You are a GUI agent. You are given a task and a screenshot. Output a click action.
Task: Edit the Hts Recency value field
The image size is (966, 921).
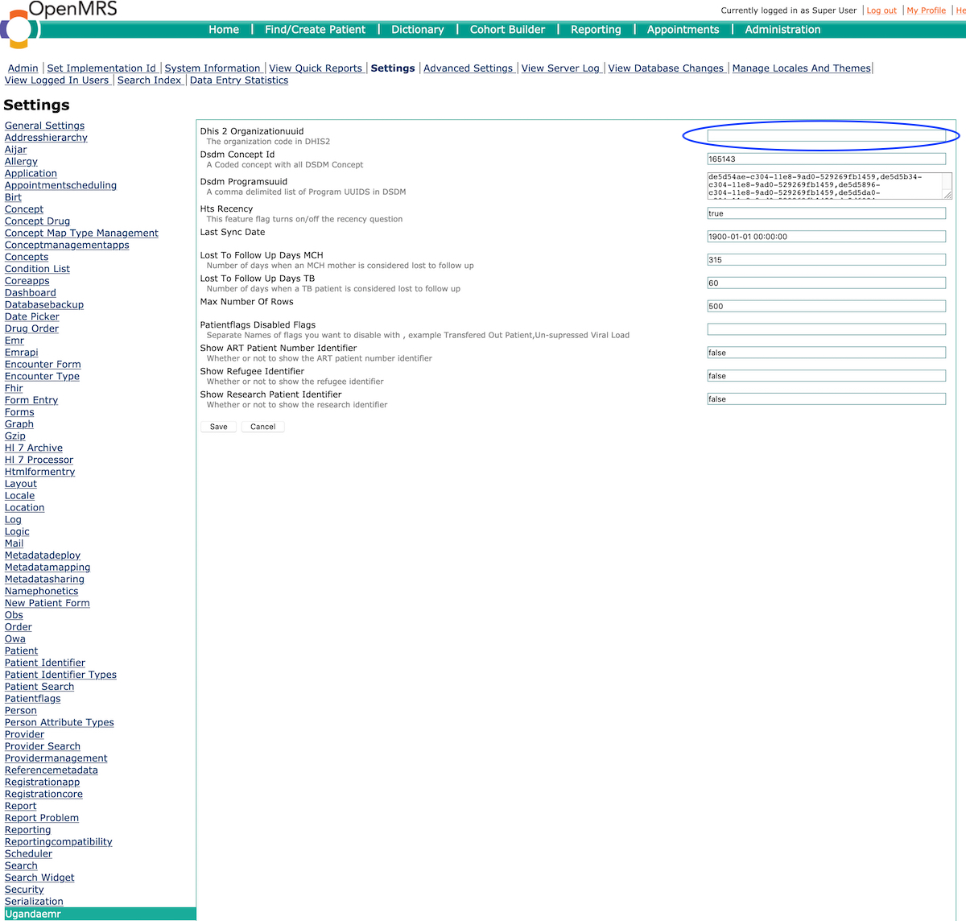tap(826, 213)
